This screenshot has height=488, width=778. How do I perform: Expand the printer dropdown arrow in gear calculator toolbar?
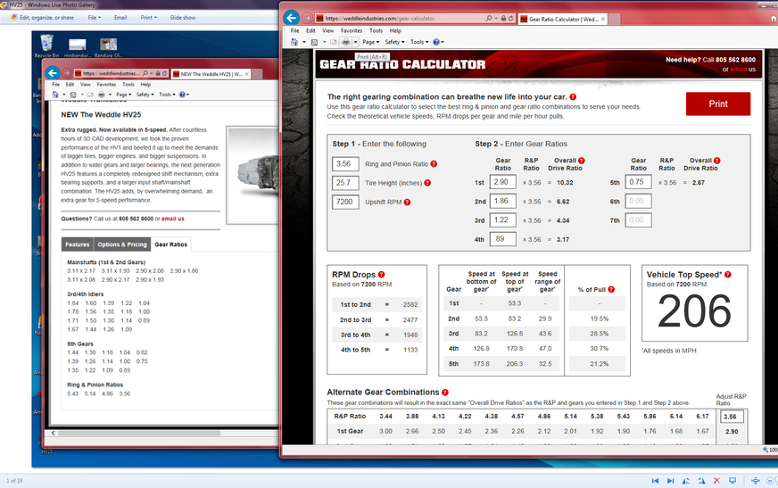coord(355,42)
